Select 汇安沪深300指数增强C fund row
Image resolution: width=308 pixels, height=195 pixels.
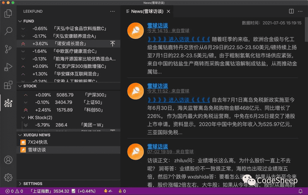point(68,66)
